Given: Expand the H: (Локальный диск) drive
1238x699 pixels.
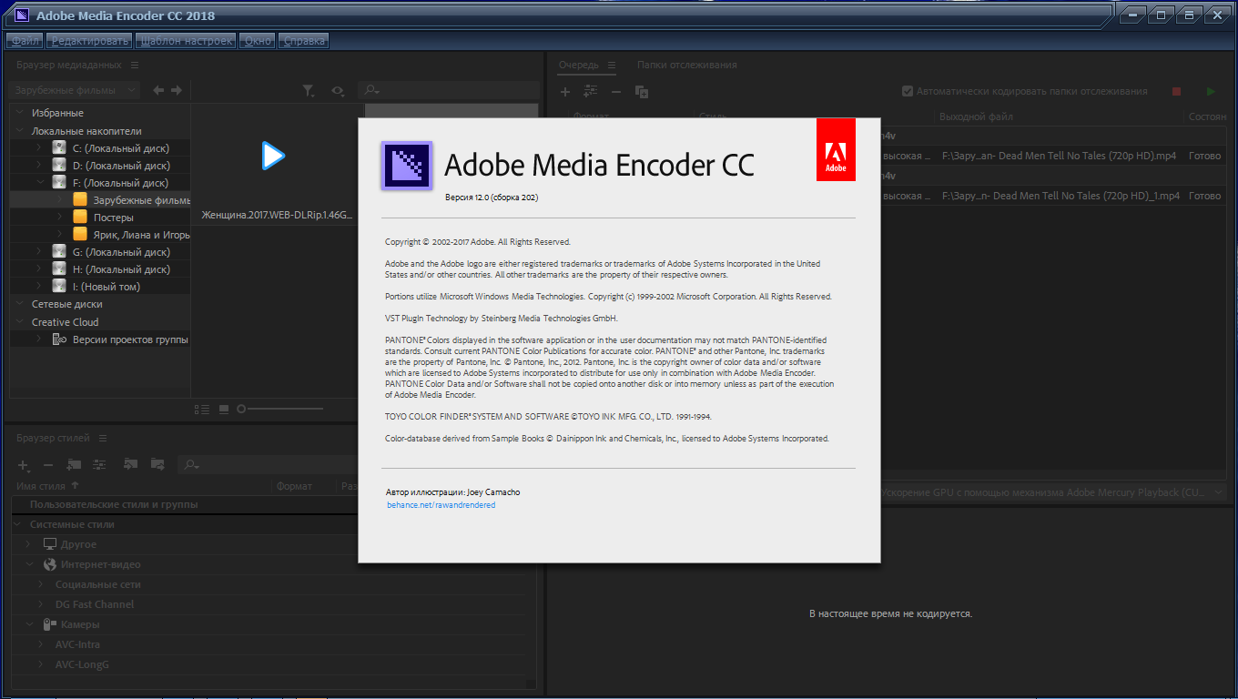Looking at the screenshot, I should pos(39,269).
